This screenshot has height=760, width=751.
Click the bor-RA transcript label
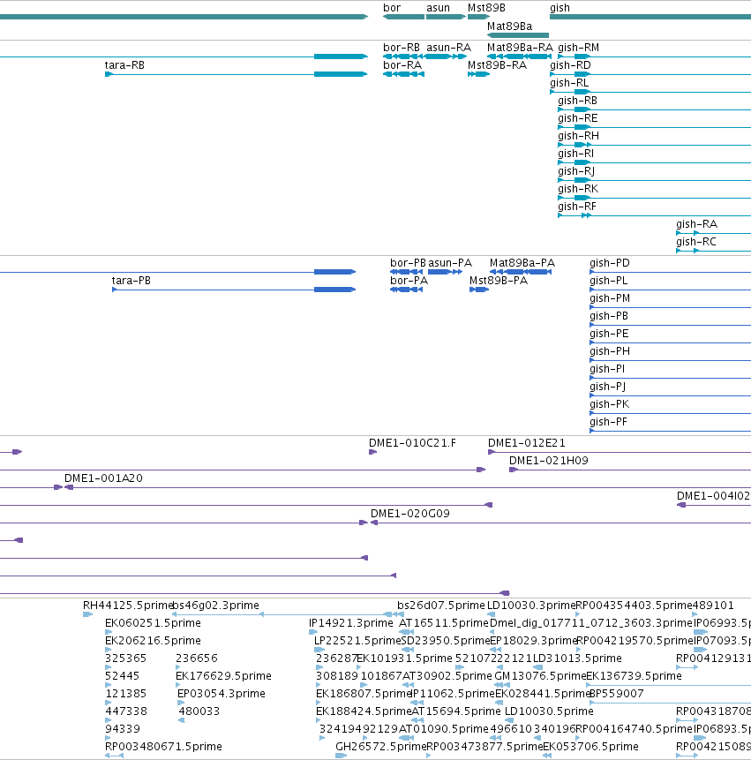402,65
